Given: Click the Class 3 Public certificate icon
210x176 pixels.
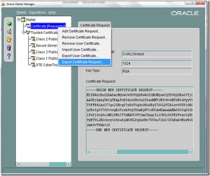Looking at the screenshot, I should 33,52.
